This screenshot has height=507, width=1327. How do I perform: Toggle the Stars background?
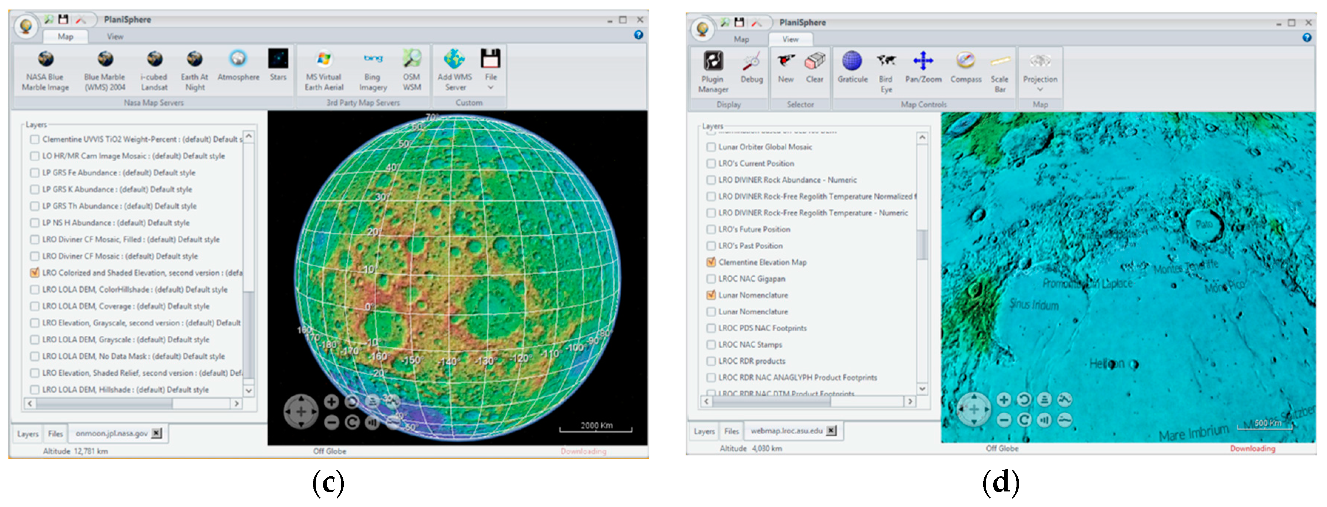click(278, 66)
